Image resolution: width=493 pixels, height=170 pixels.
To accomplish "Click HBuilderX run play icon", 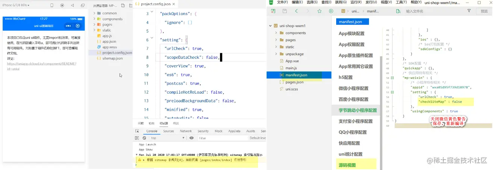I will pos(331,11).
